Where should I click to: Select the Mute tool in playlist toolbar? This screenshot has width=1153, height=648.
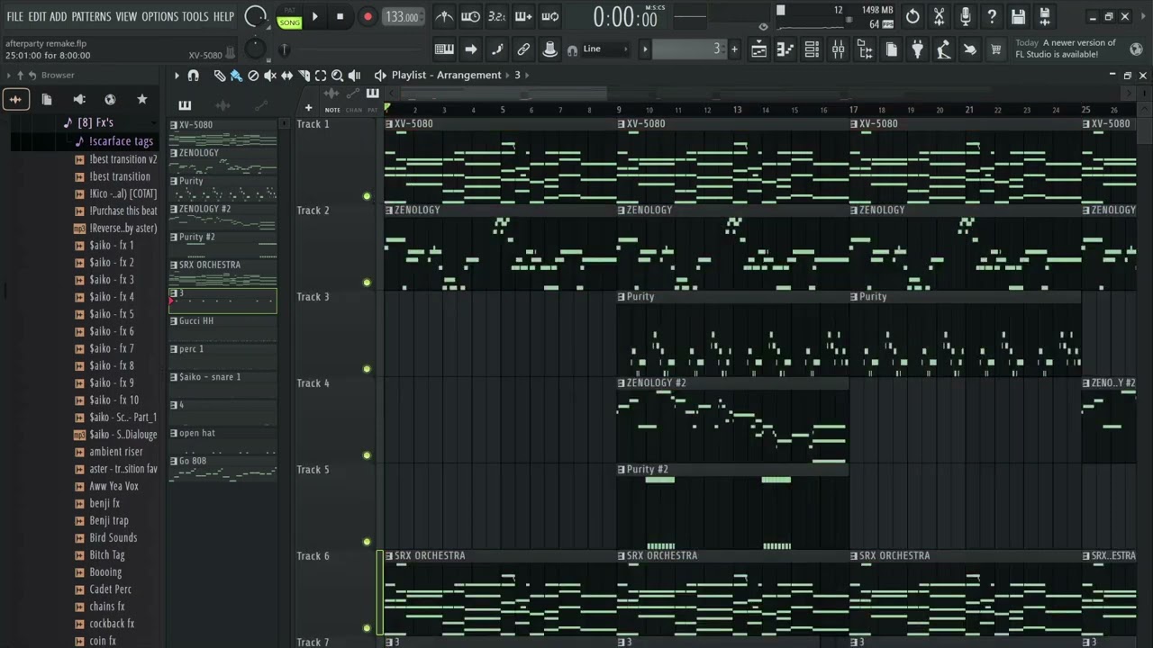[x=269, y=76]
